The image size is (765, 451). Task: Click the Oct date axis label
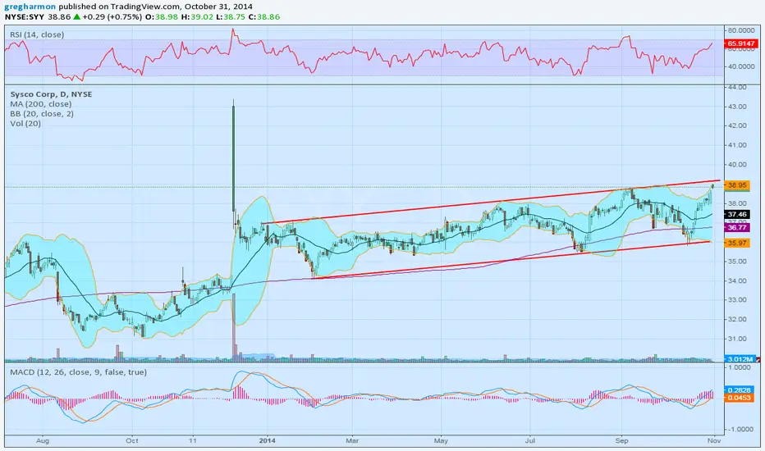coord(131,440)
